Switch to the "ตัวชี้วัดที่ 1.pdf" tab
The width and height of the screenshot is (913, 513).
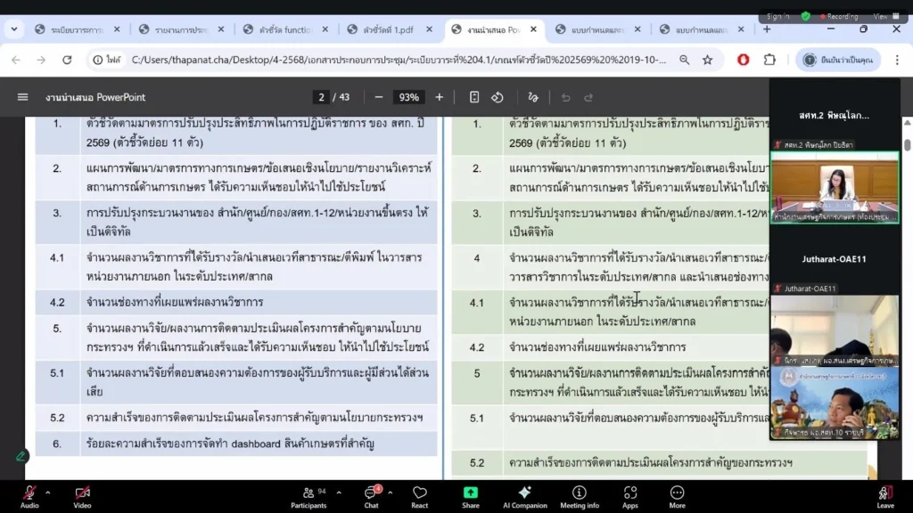coord(387,29)
